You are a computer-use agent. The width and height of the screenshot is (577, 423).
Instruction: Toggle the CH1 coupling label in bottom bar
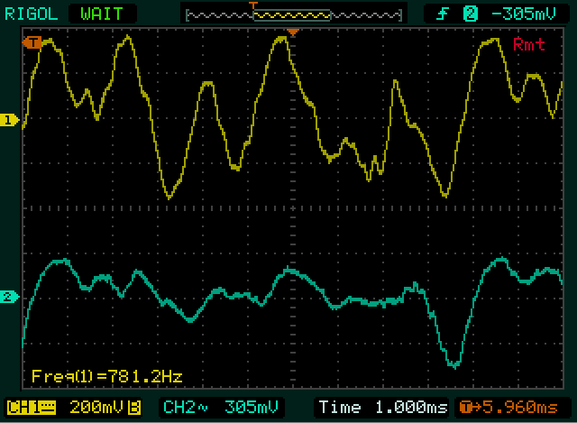(29, 406)
